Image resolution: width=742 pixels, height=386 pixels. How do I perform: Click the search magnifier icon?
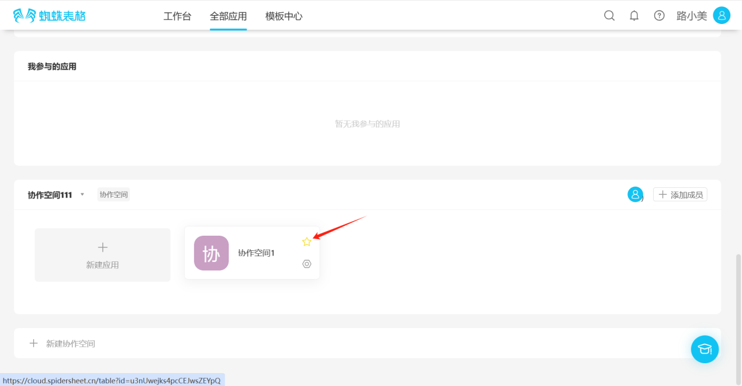point(609,16)
